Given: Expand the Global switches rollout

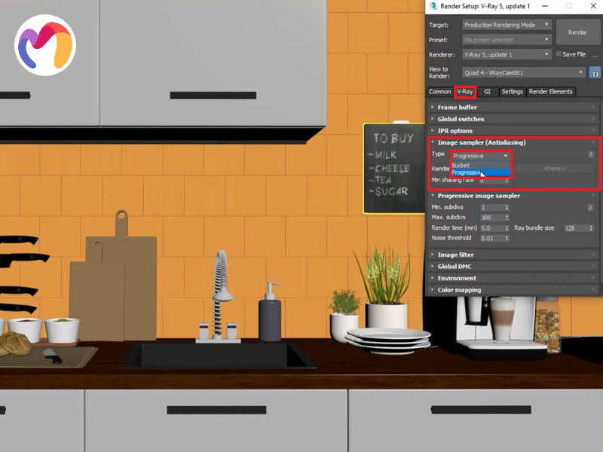Looking at the screenshot, I should pos(461,119).
